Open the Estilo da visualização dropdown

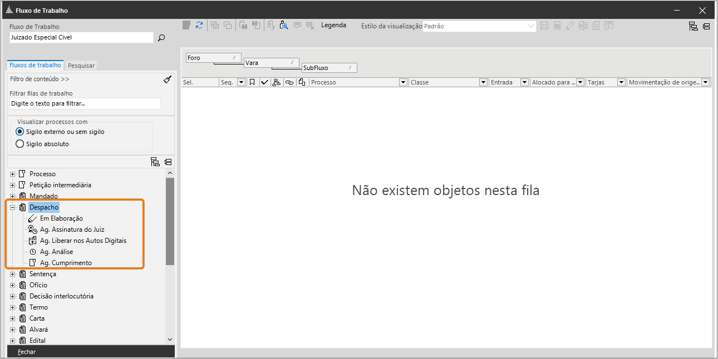coord(530,26)
